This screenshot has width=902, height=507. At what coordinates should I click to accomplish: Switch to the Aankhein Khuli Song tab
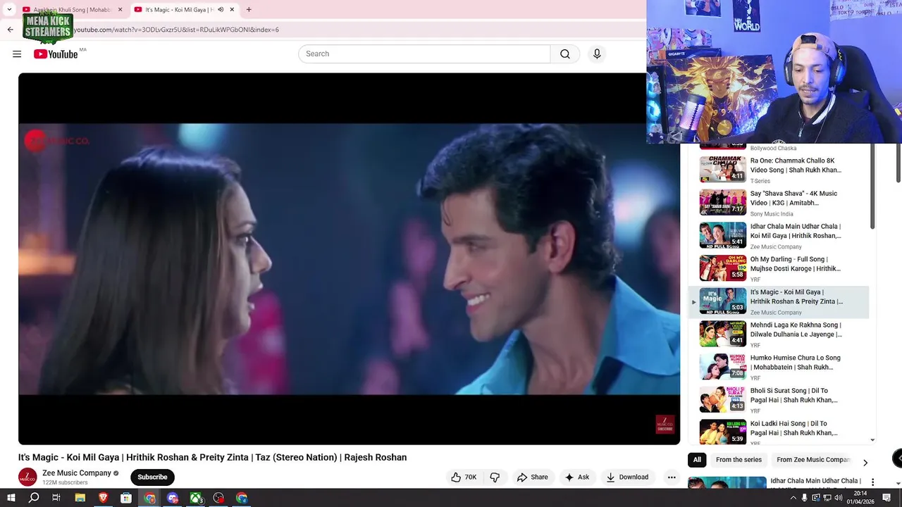tap(73, 10)
